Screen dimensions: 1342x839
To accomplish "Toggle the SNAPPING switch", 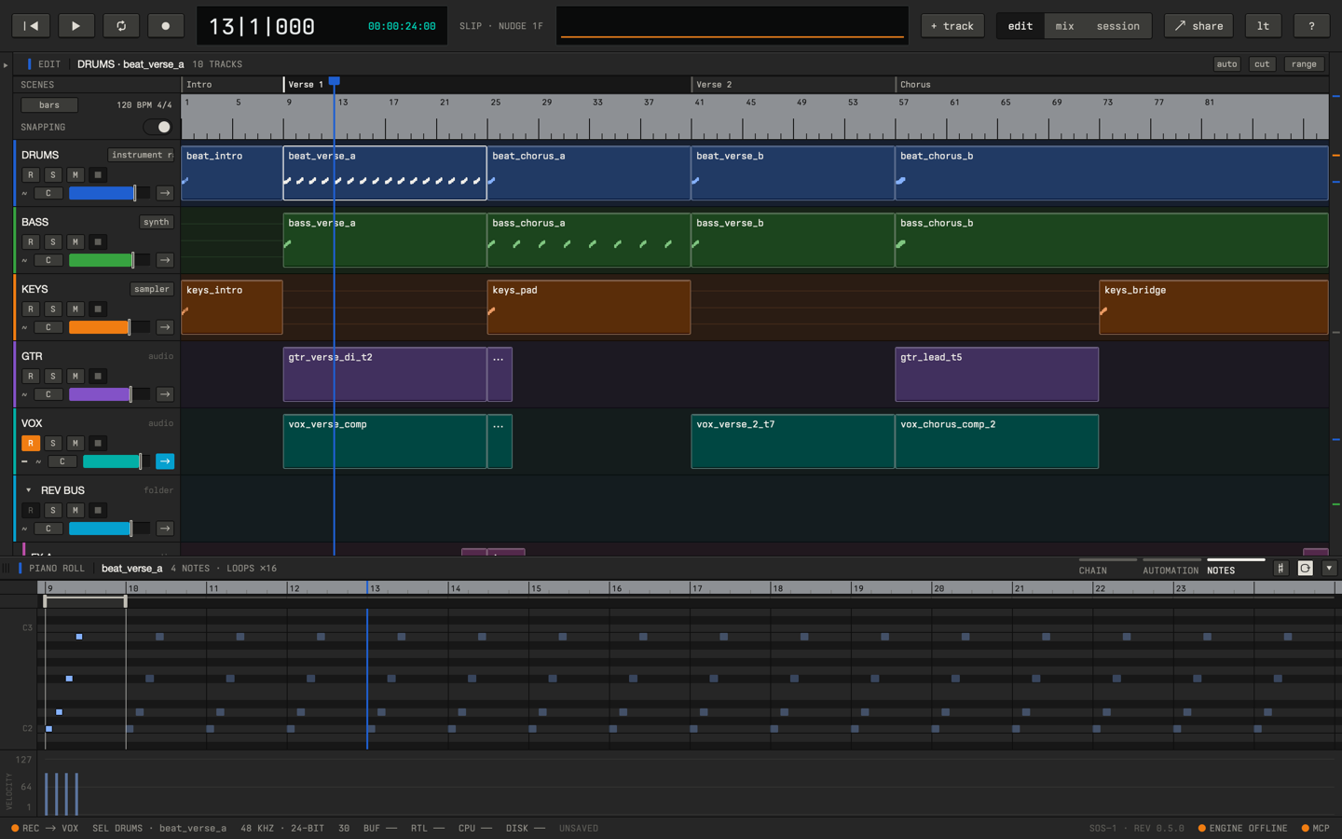I will 158,127.
